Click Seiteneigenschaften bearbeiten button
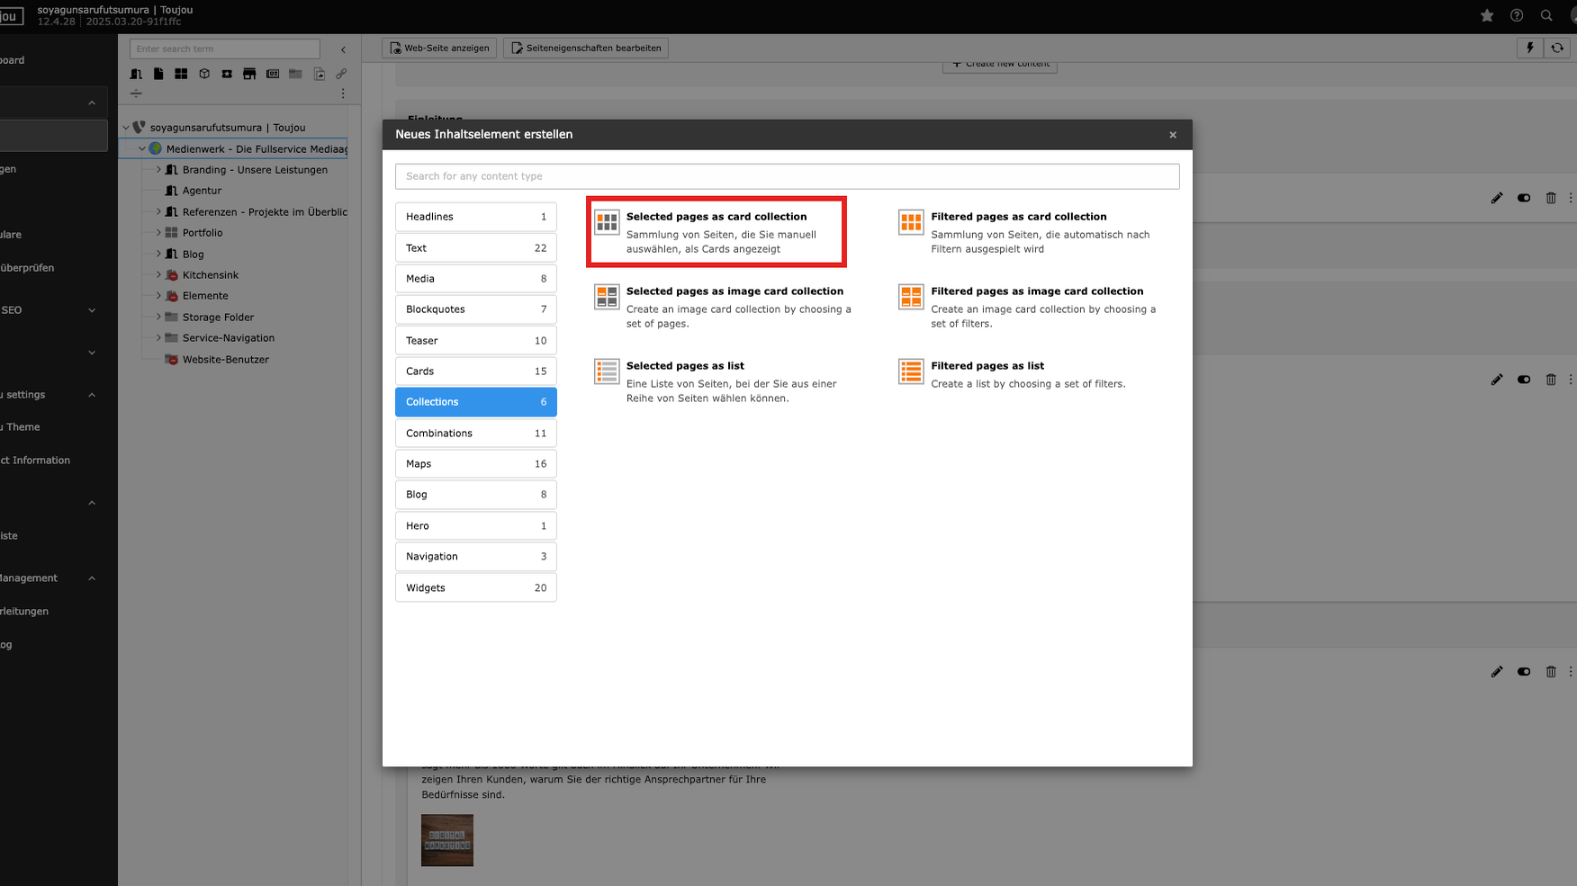 coord(586,48)
